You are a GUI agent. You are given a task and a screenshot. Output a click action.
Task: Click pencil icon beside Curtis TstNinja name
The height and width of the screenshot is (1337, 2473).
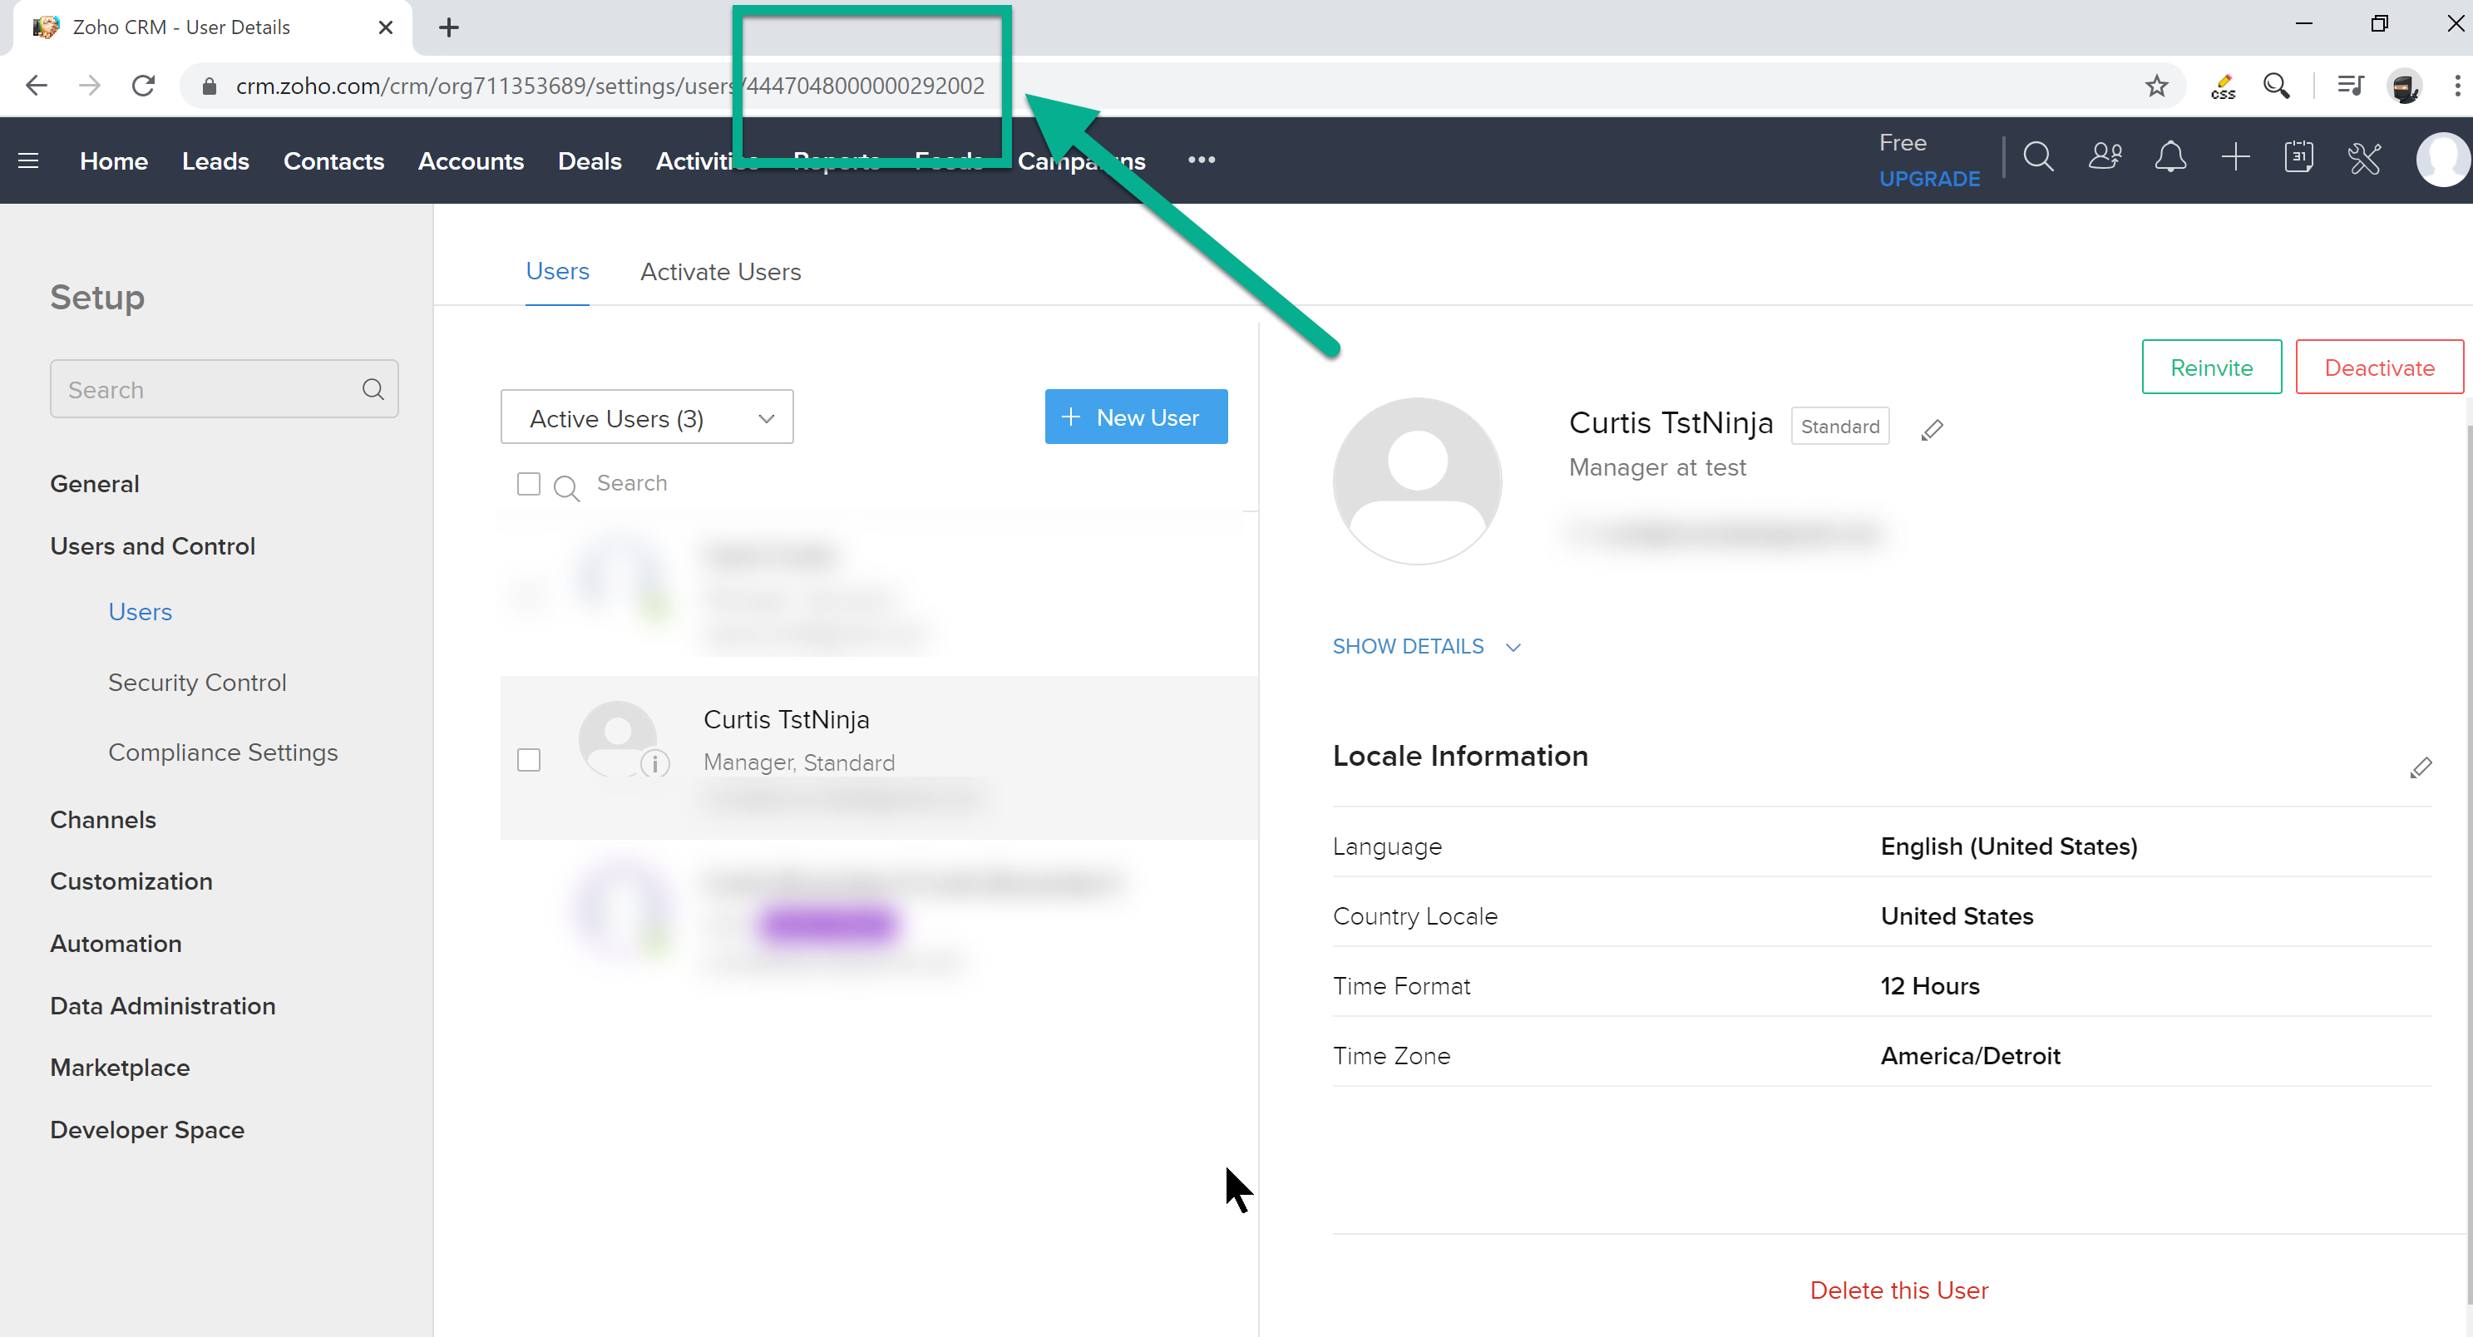click(x=1932, y=430)
